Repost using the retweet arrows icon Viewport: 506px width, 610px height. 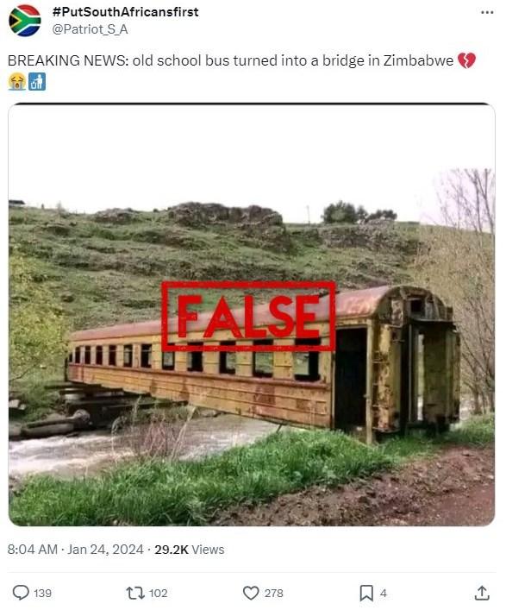point(135,593)
